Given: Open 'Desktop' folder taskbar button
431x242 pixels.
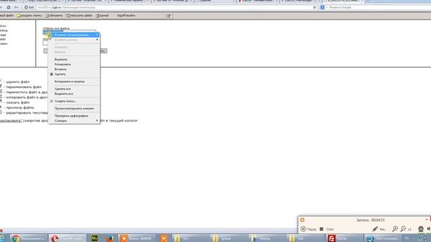Looking at the screenshot, I should point(267,238).
